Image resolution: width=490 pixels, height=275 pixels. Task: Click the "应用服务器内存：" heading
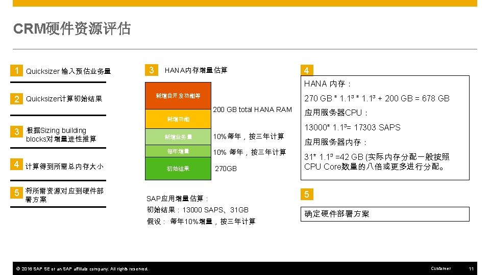336,142
